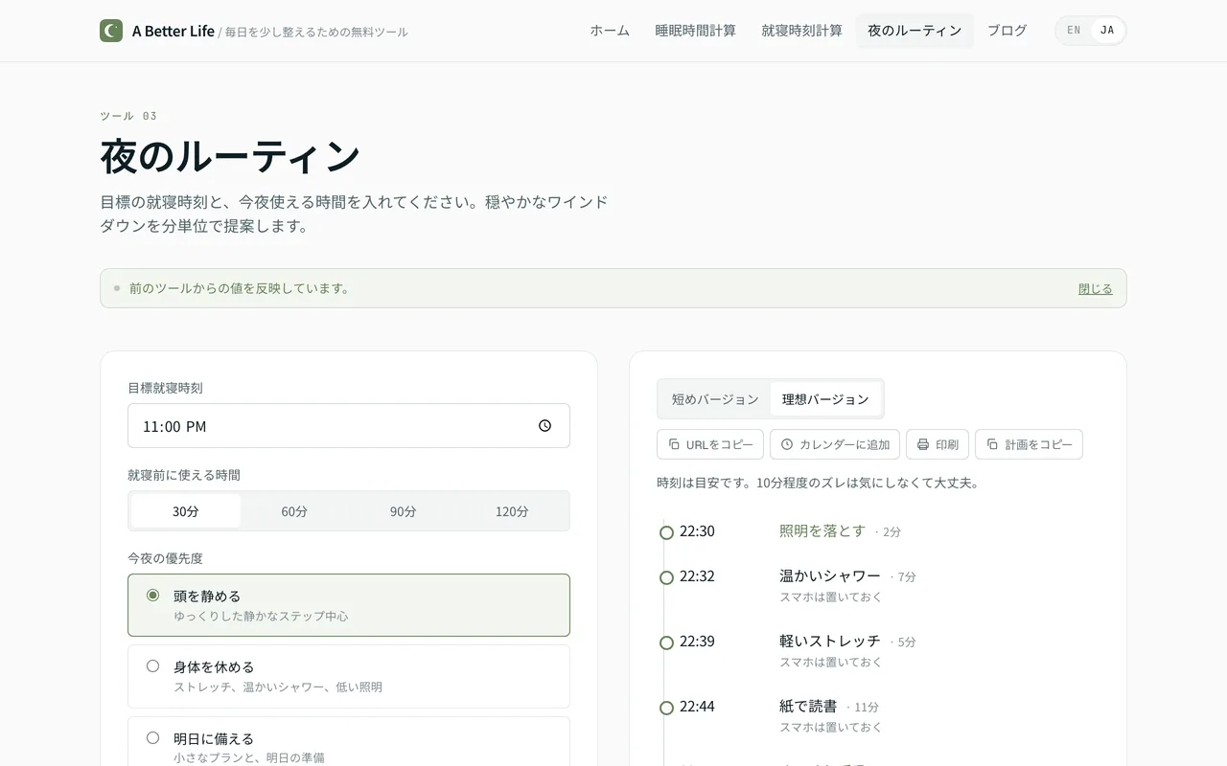The image size is (1227, 766).
Task: Navigate to the ブログ menu item
Action: point(1007,30)
